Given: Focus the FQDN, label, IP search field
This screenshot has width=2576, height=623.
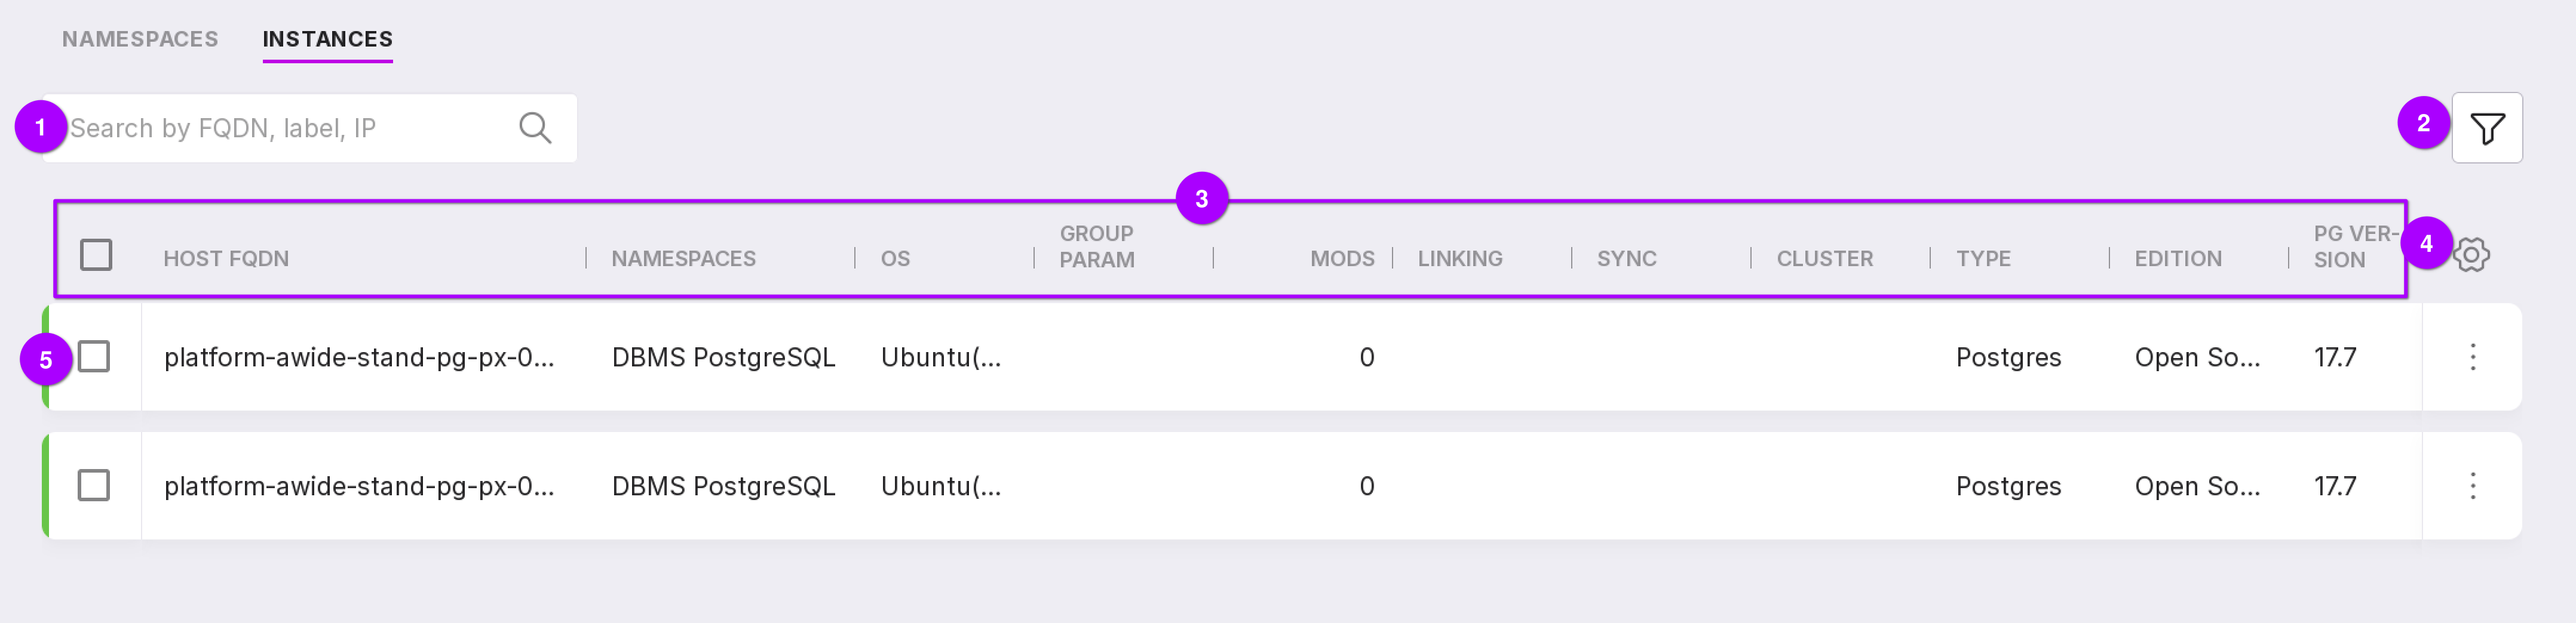Looking at the screenshot, I should 285,128.
